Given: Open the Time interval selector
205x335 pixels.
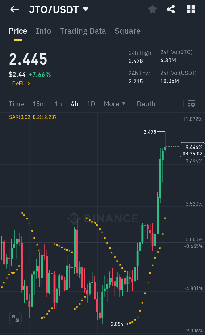Looking at the screenshot, I should (16, 104).
